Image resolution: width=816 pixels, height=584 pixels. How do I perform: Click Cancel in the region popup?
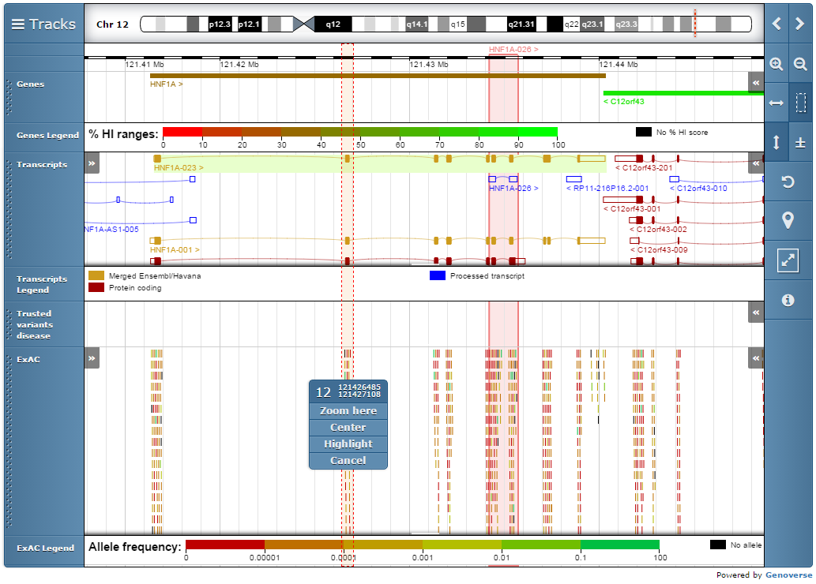[348, 460]
